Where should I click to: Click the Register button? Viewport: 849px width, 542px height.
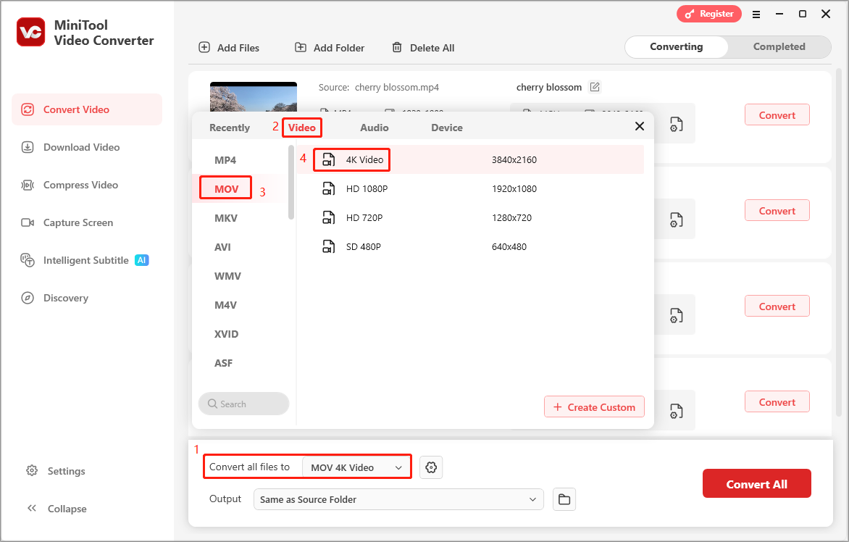pyautogui.click(x=708, y=13)
